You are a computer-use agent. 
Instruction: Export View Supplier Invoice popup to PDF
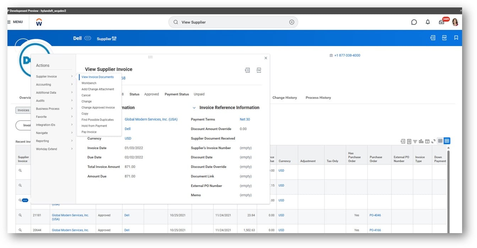tap(259, 70)
